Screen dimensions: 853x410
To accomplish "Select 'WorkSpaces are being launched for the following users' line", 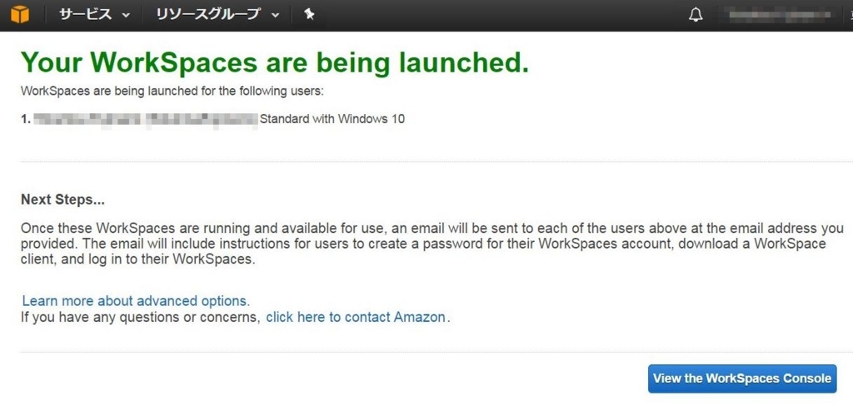I will 172,91.
